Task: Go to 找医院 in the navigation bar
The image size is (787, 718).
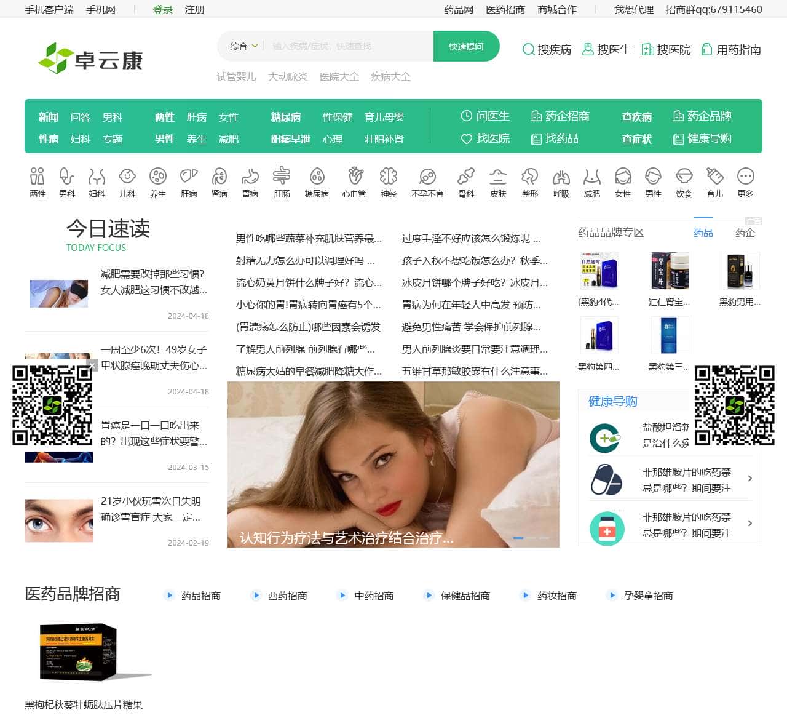Action: pos(485,138)
